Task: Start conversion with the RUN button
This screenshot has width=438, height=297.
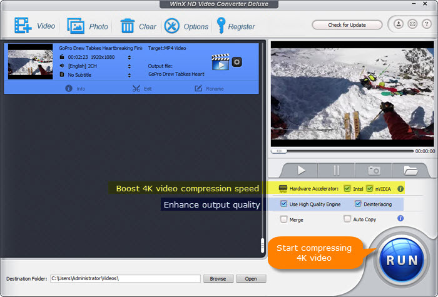Action: point(402,260)
